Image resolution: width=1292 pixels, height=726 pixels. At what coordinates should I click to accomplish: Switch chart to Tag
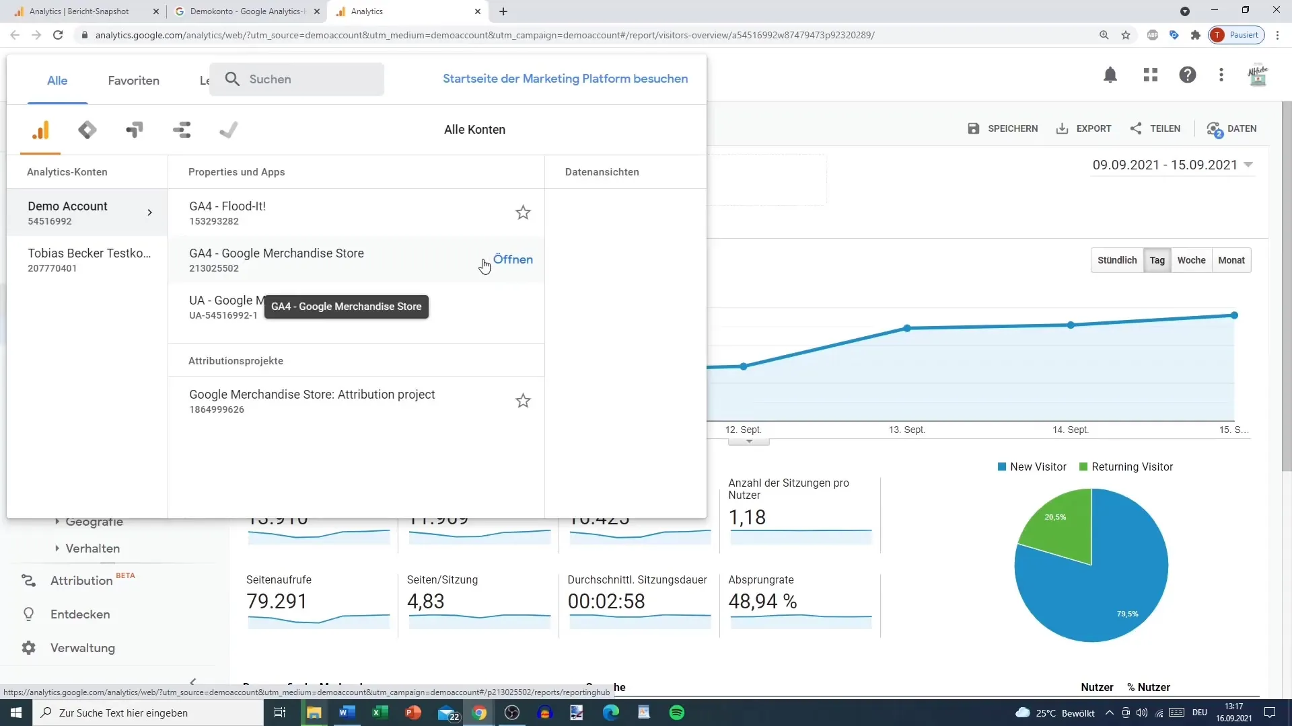coord(1157,260)
